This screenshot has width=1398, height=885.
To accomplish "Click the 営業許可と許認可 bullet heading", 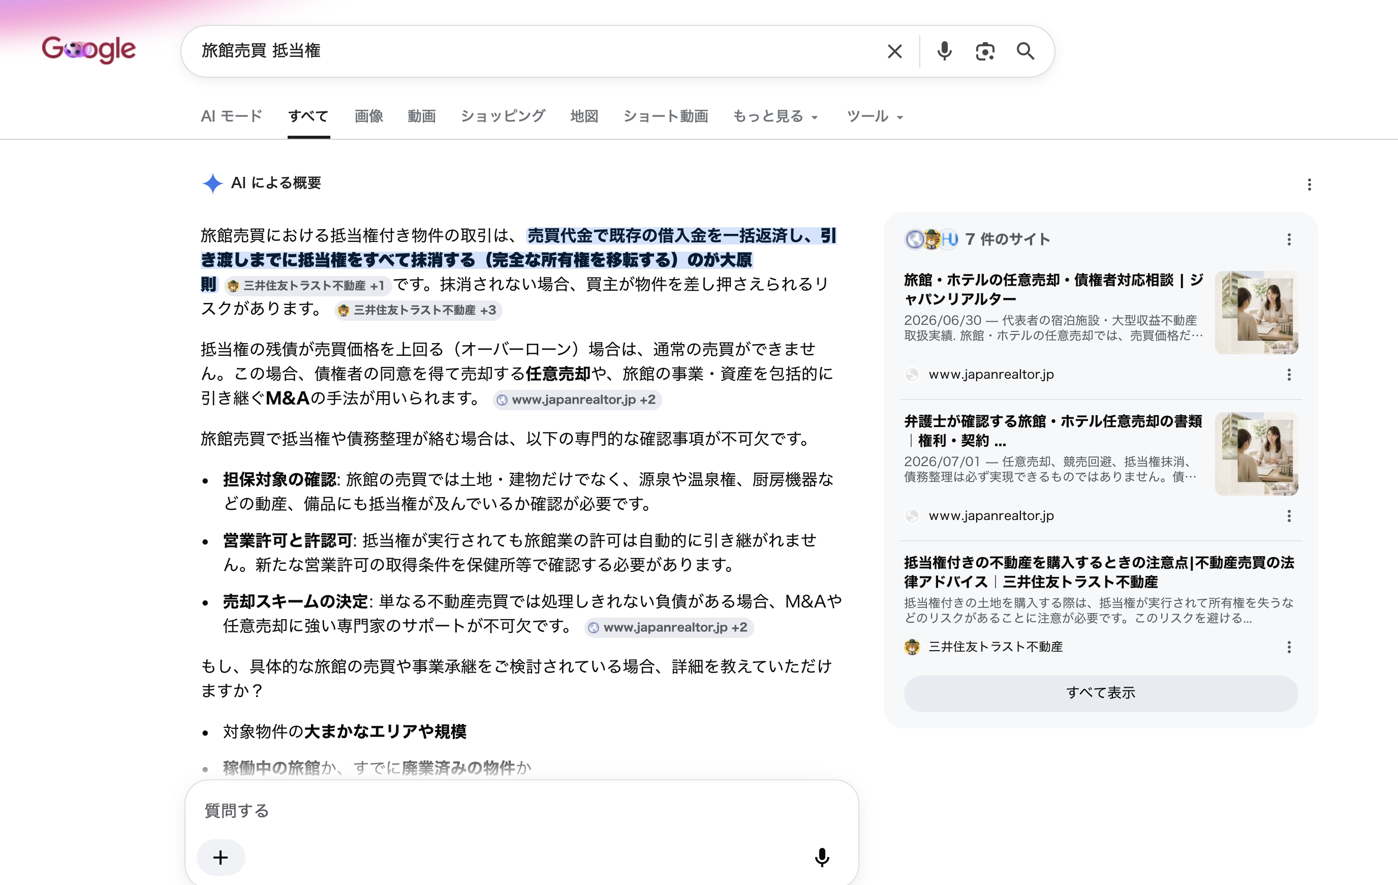I will [288, 540].
